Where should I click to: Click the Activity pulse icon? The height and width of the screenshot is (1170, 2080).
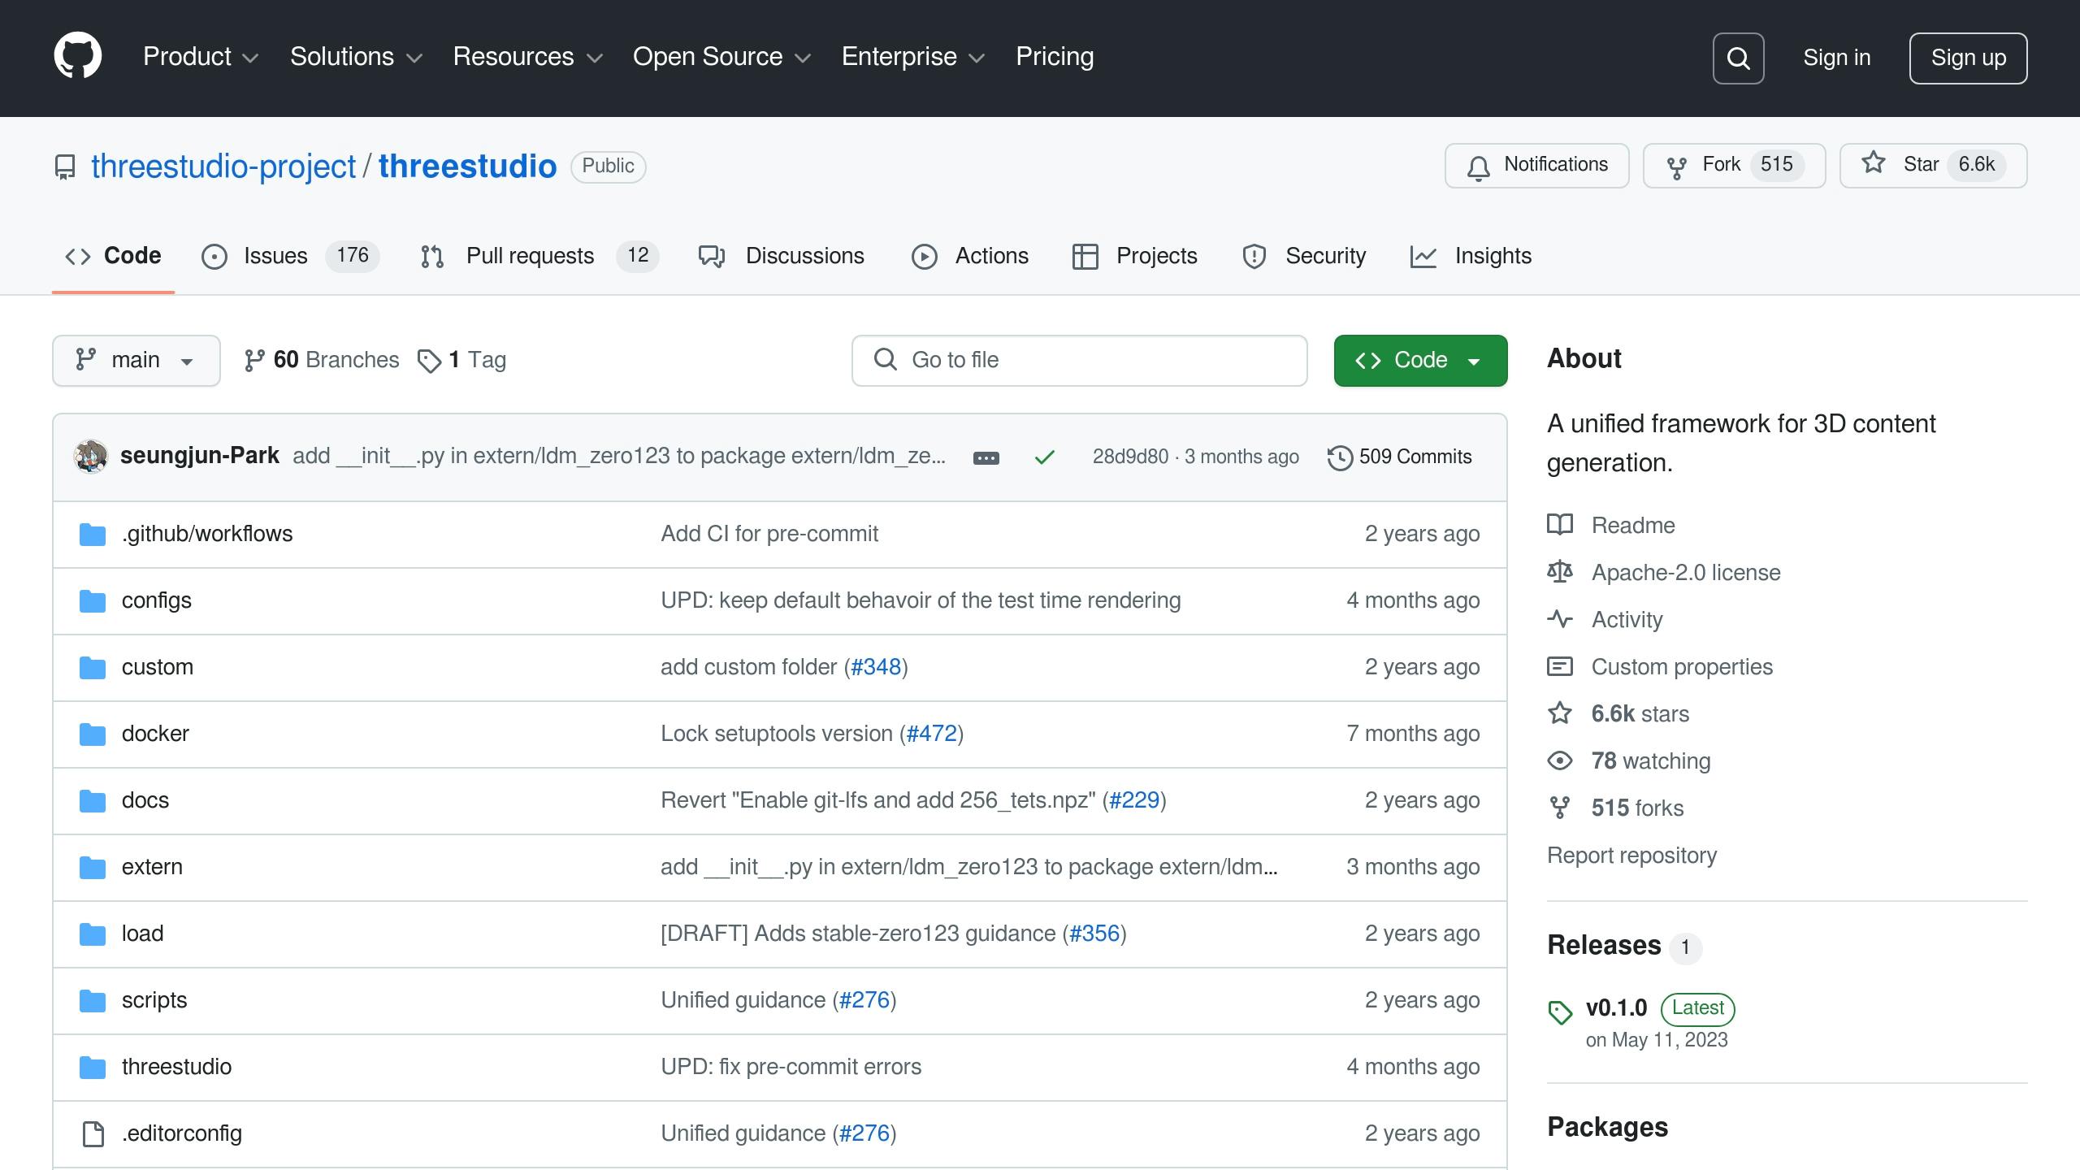pyautogui.click(x=1560, y=619)
